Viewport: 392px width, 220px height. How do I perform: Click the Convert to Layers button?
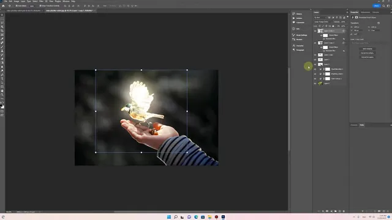point(367,57)
